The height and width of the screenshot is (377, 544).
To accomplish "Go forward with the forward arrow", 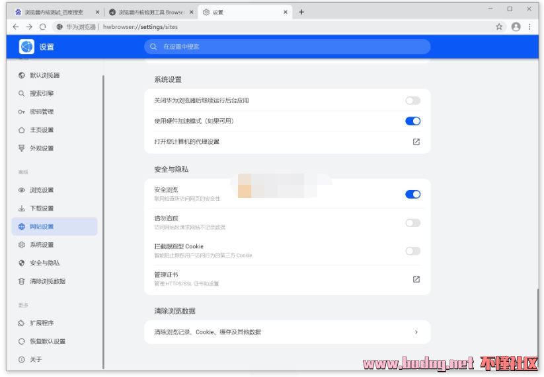I will 29,26.
